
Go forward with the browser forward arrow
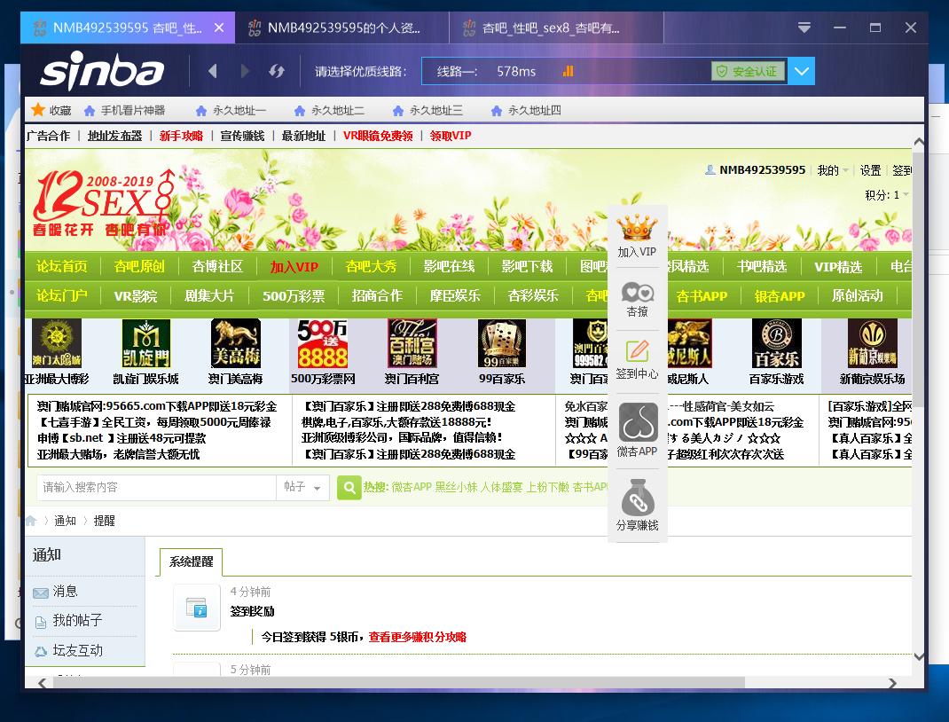[245, 71]
